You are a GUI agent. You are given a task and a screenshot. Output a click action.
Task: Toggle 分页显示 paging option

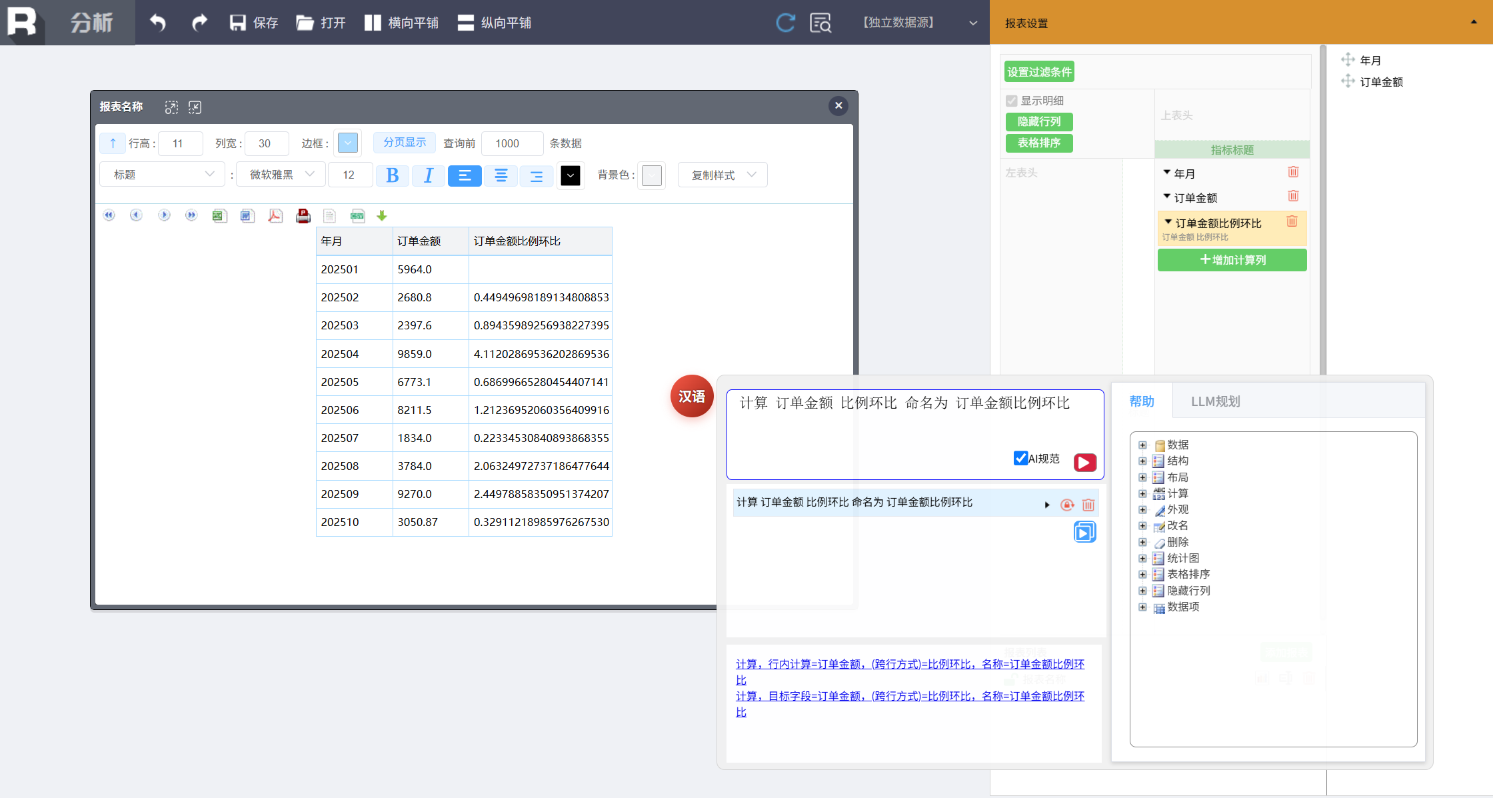405,143
